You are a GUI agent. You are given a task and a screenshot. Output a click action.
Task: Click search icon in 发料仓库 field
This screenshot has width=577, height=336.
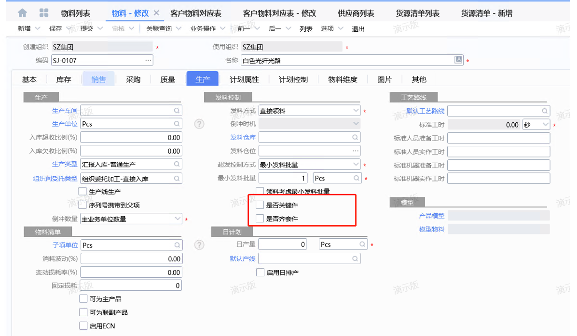pos(356,138)
